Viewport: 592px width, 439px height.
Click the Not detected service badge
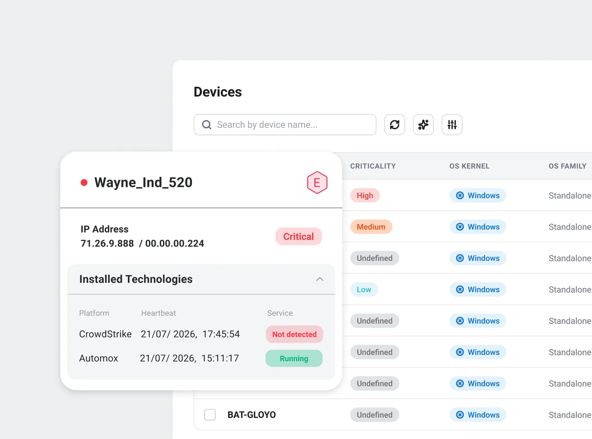295,334
